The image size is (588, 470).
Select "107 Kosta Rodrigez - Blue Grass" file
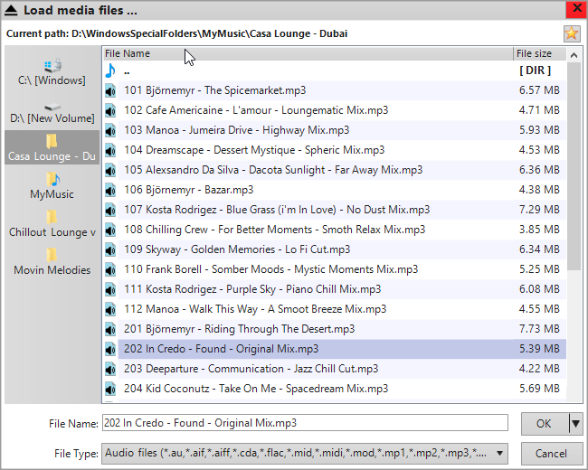277,210
